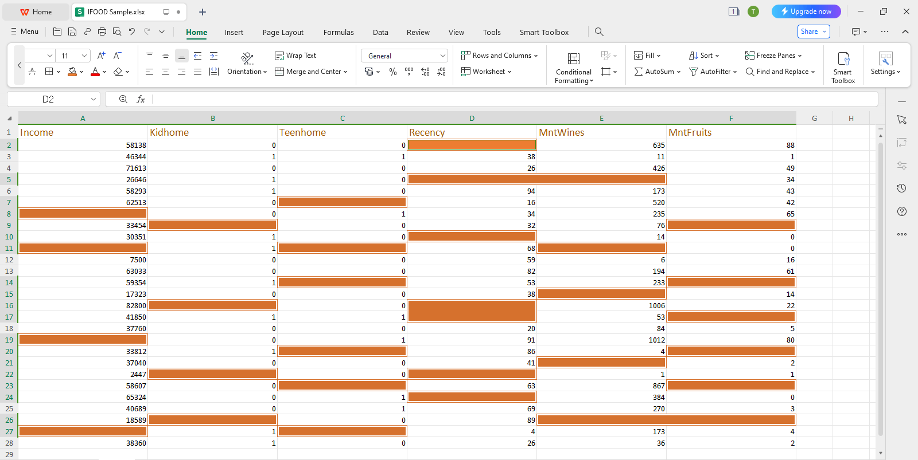918x460 pixels.
Task: Switch to the Formulas tab
Action: tap(339, 32)
